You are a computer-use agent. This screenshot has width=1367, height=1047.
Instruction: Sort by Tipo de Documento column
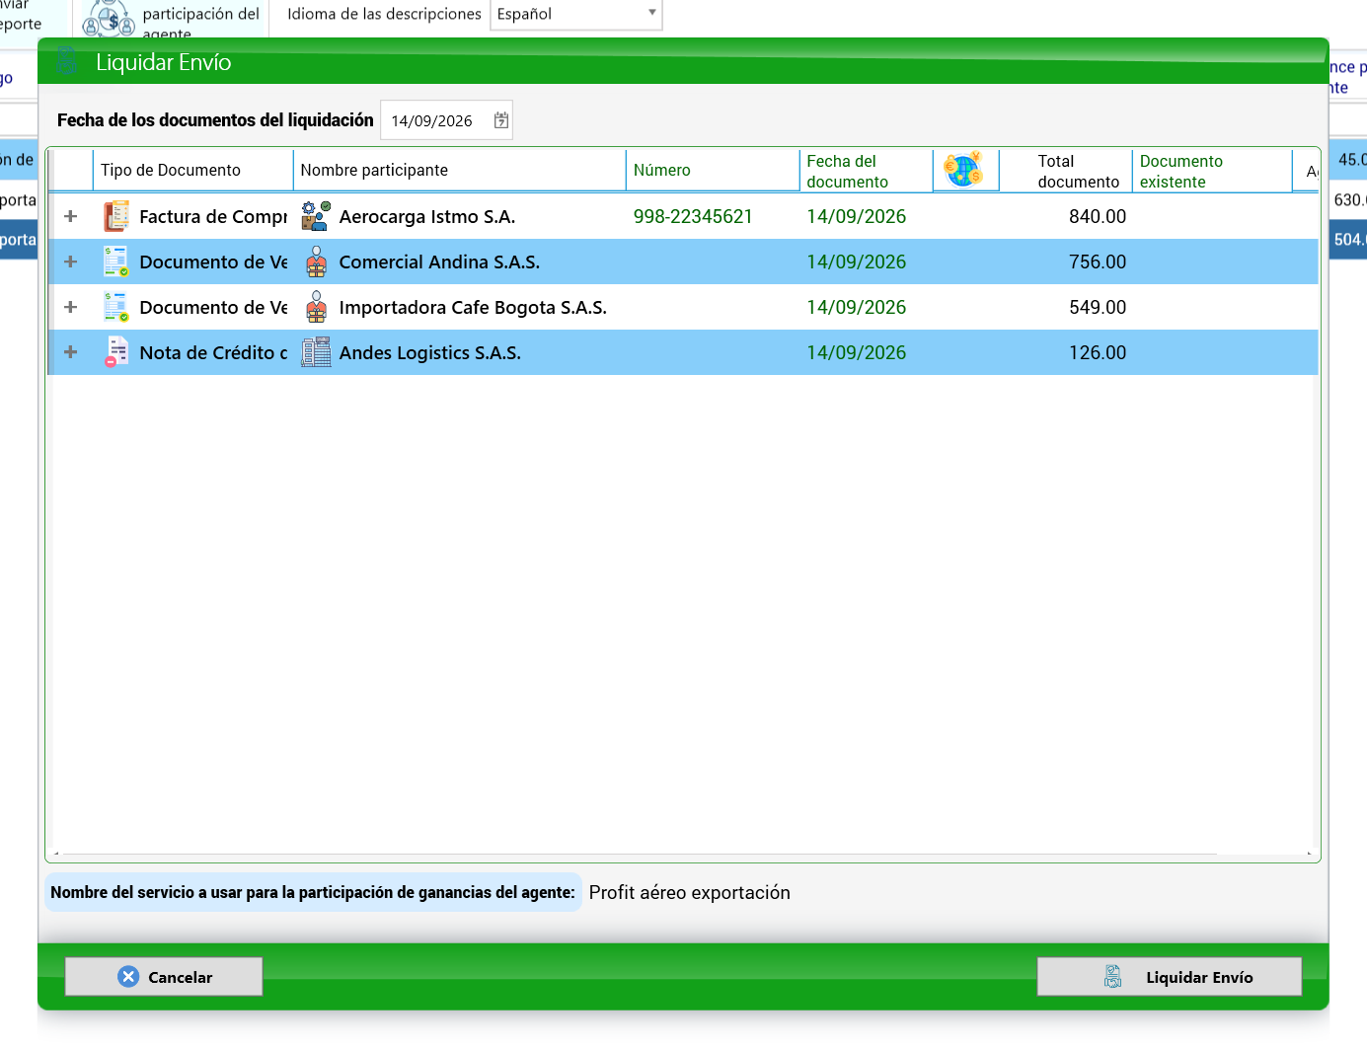click(x=192, y=170)
